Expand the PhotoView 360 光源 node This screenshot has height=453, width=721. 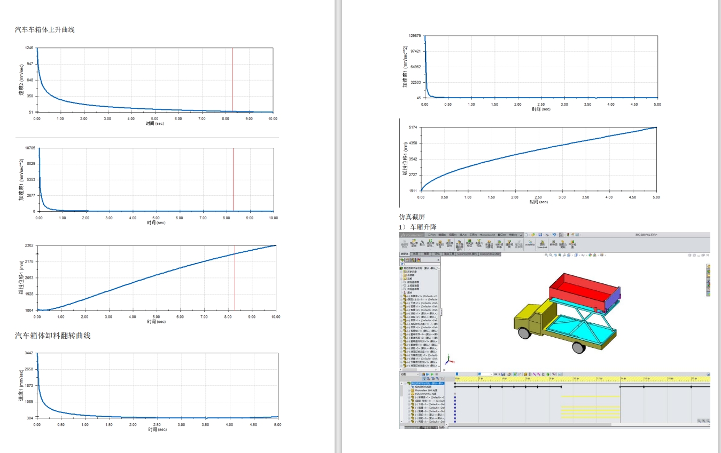point(409,390)
